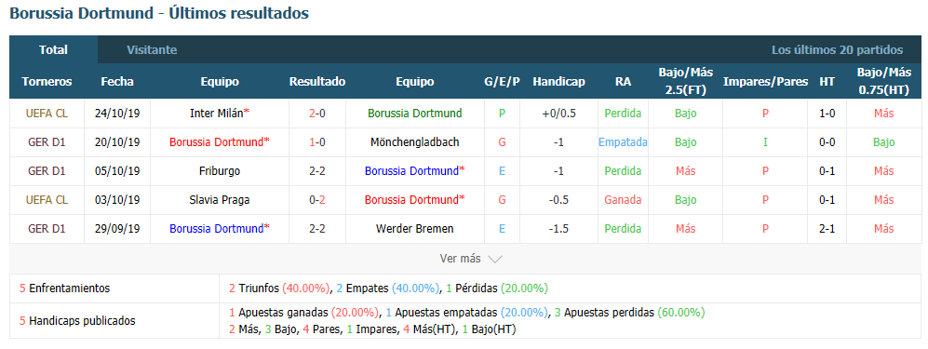Click the Friburgo team name
This screenshot has width=928, height=349.
[220, 171]
